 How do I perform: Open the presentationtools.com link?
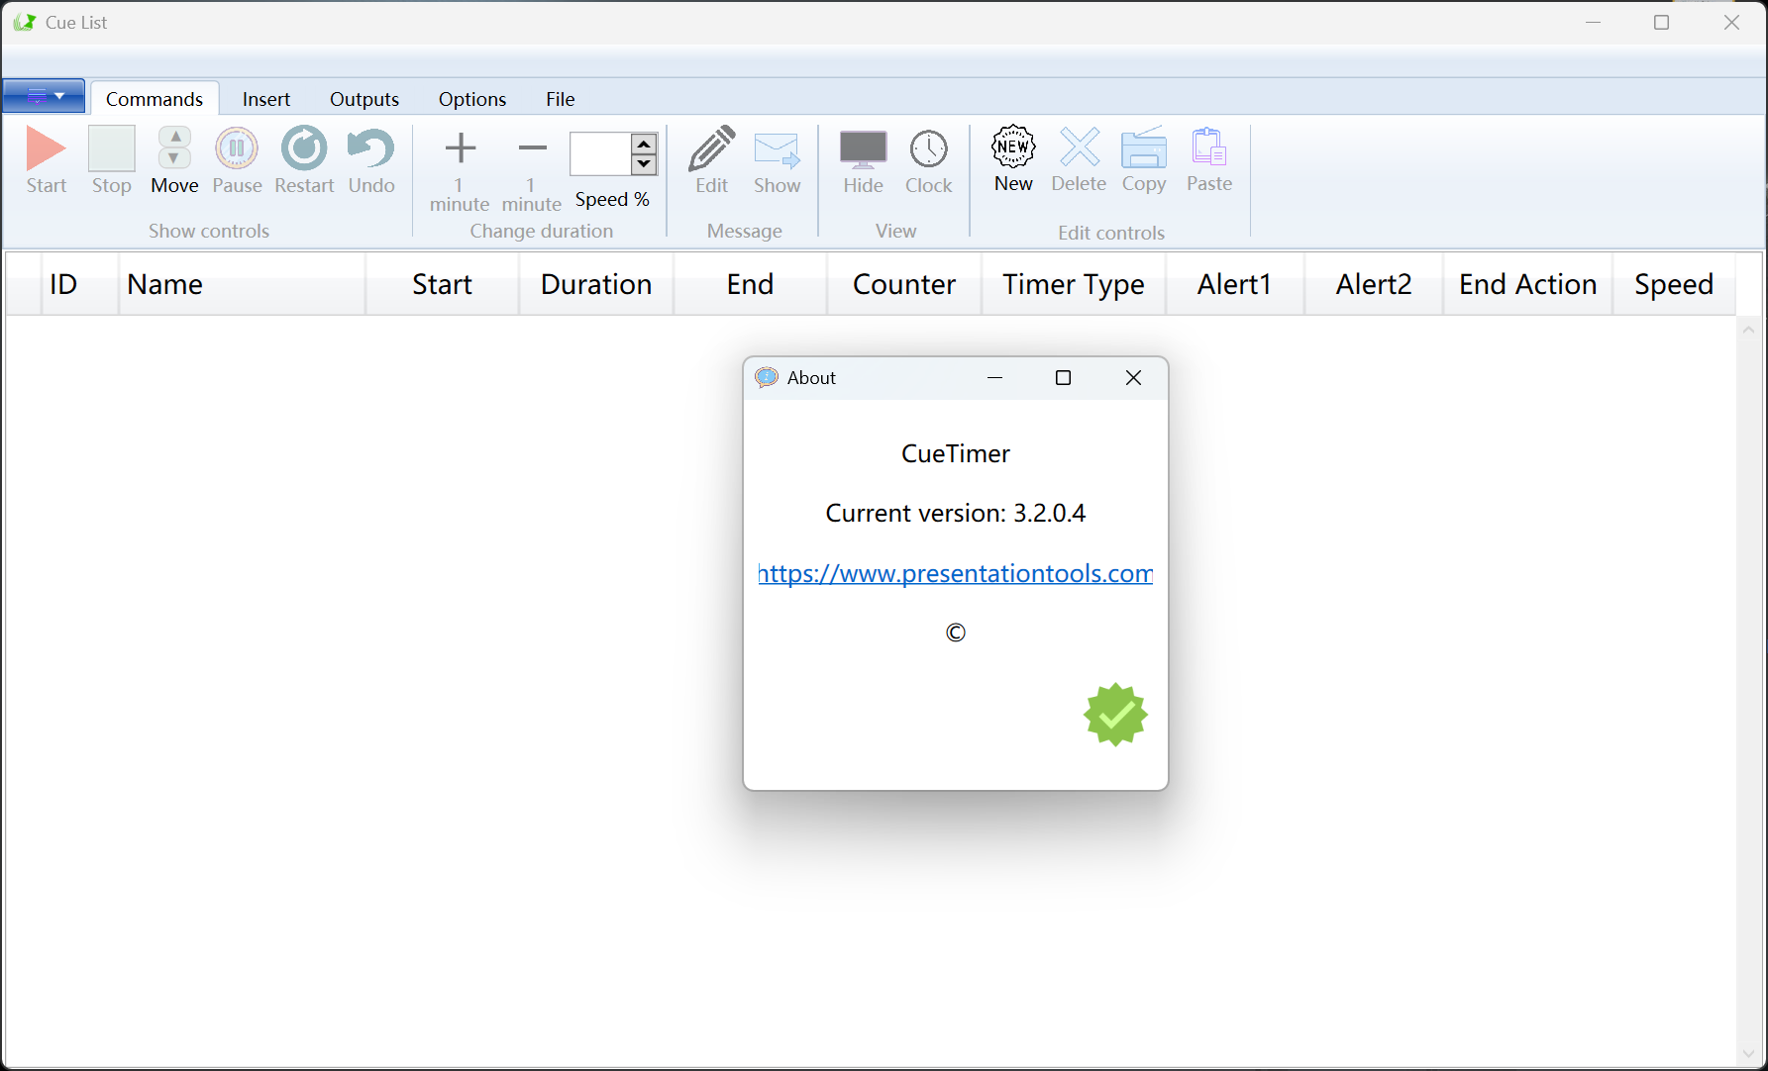956,573
